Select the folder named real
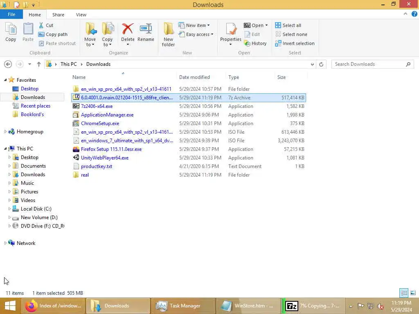The image size is (419, 314). 188,175
